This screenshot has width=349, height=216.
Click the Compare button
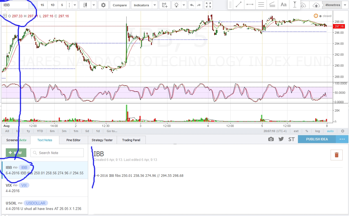pos(120,5)
